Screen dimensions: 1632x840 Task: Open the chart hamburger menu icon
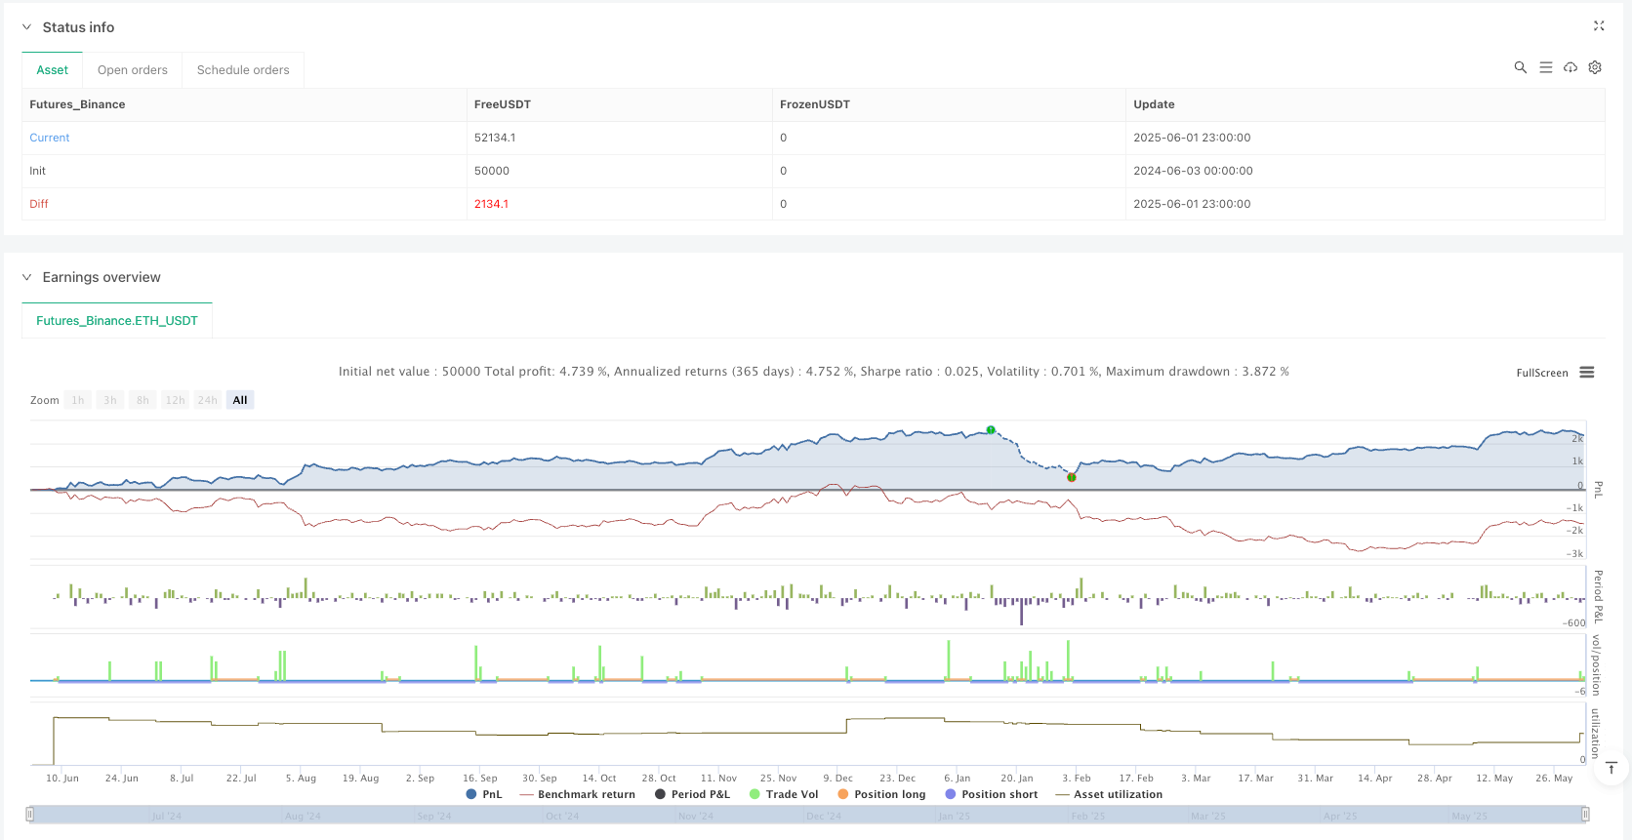pyautogui.click(x=1587, y=373)
